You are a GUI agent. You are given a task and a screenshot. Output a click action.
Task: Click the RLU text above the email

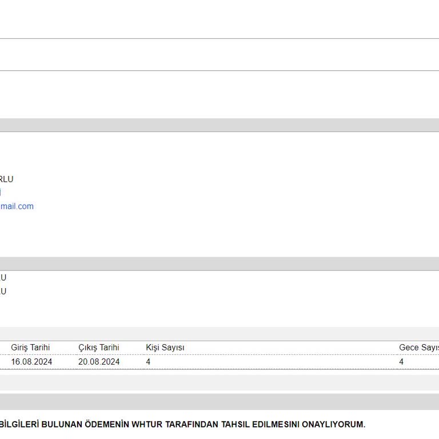point(6,179)
